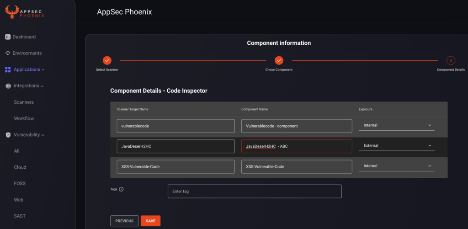Click the Exposure column header
468x229 pixels.
click(365, 109)
